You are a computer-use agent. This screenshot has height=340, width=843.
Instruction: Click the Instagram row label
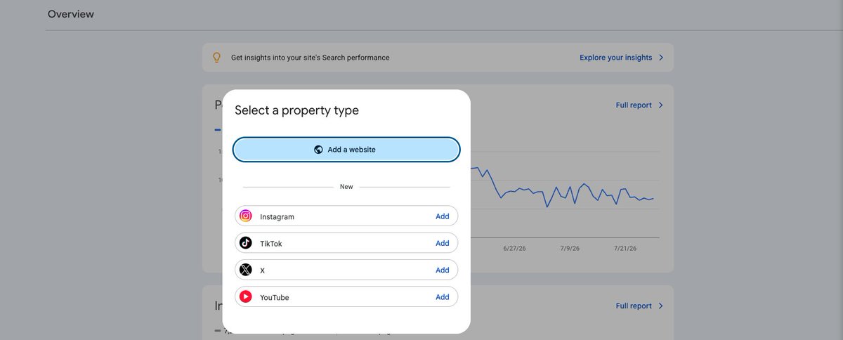point(277,217)
